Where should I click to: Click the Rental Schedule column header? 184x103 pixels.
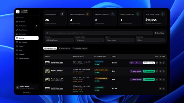click(x=78, y=57)
